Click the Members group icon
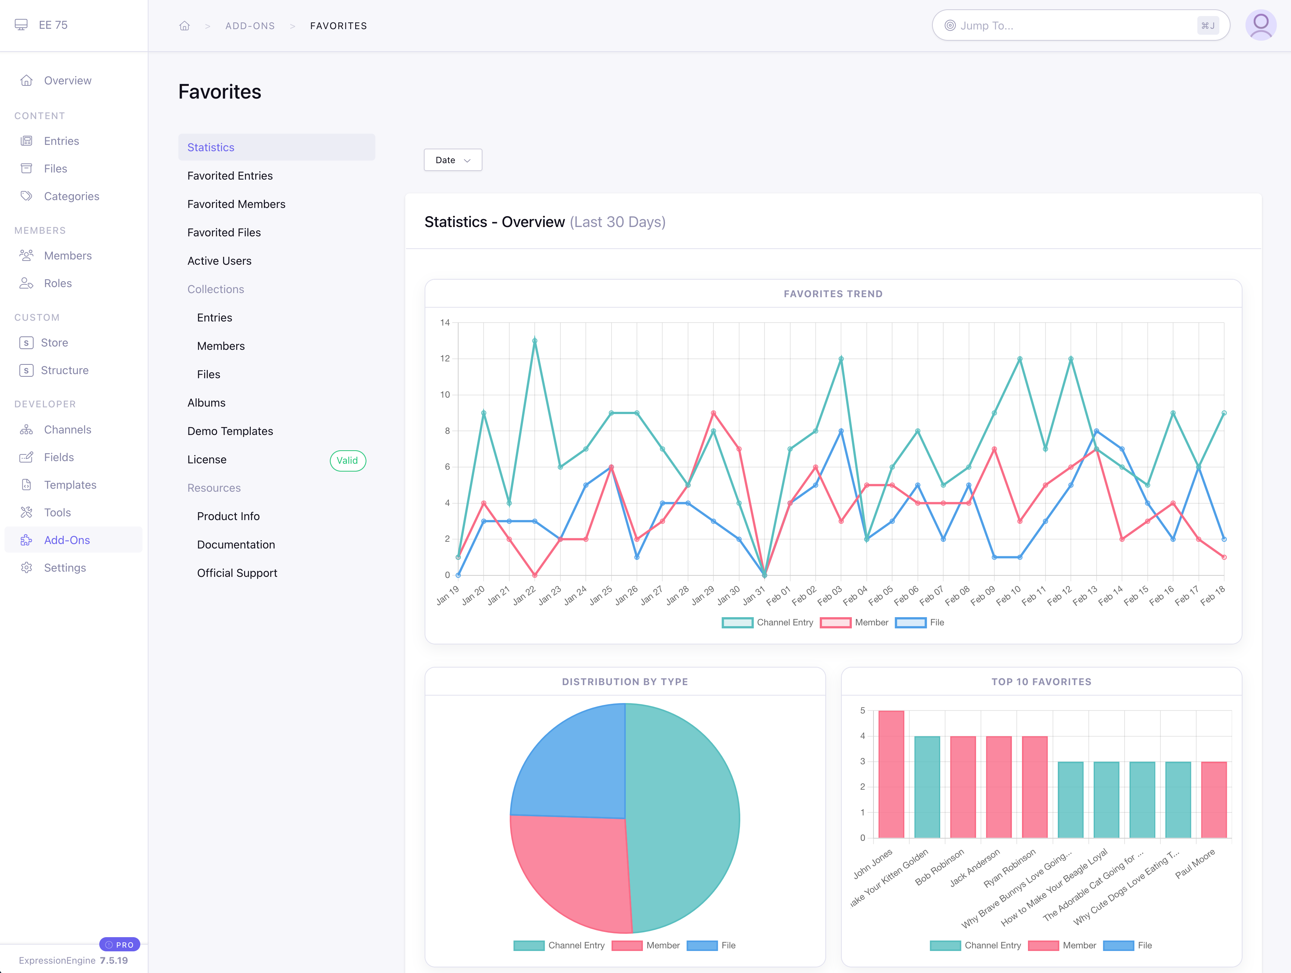The width and height of the screenshot is (1291, 973). click(26, 255)
